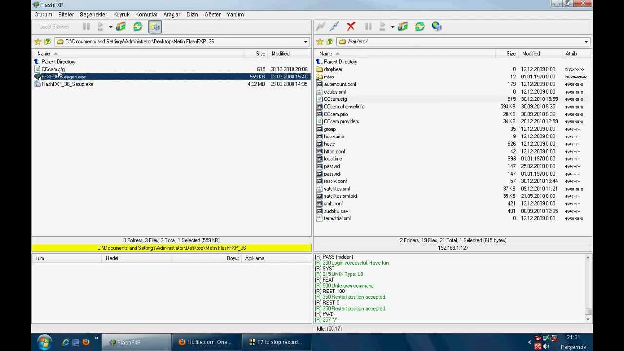Toggle the local/remote browser switch icon
This screenshot has width=624, height=351.
pyautogui.click(x=155, y=27)
